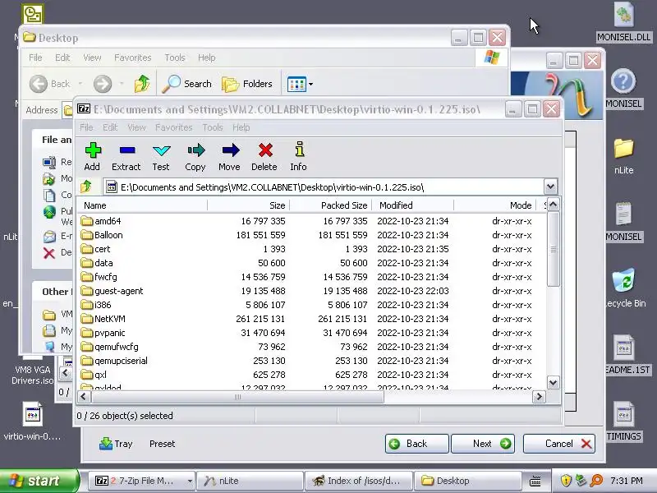
Task: Sort the 7-Zip list by Name column
Action: coord(142,205)
